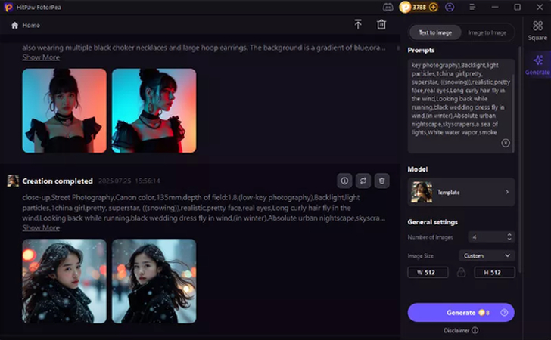Regenerate the completed creation with arrows icon
Image resolution: width=551 pixels, height=340 pixels.
click(363, 181)
